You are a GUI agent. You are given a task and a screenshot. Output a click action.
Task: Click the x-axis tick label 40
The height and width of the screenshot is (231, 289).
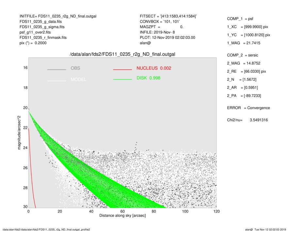click(91, 211)
